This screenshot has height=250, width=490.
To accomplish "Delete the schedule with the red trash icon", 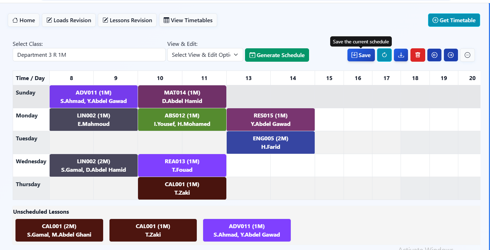I will click(417, 55).
